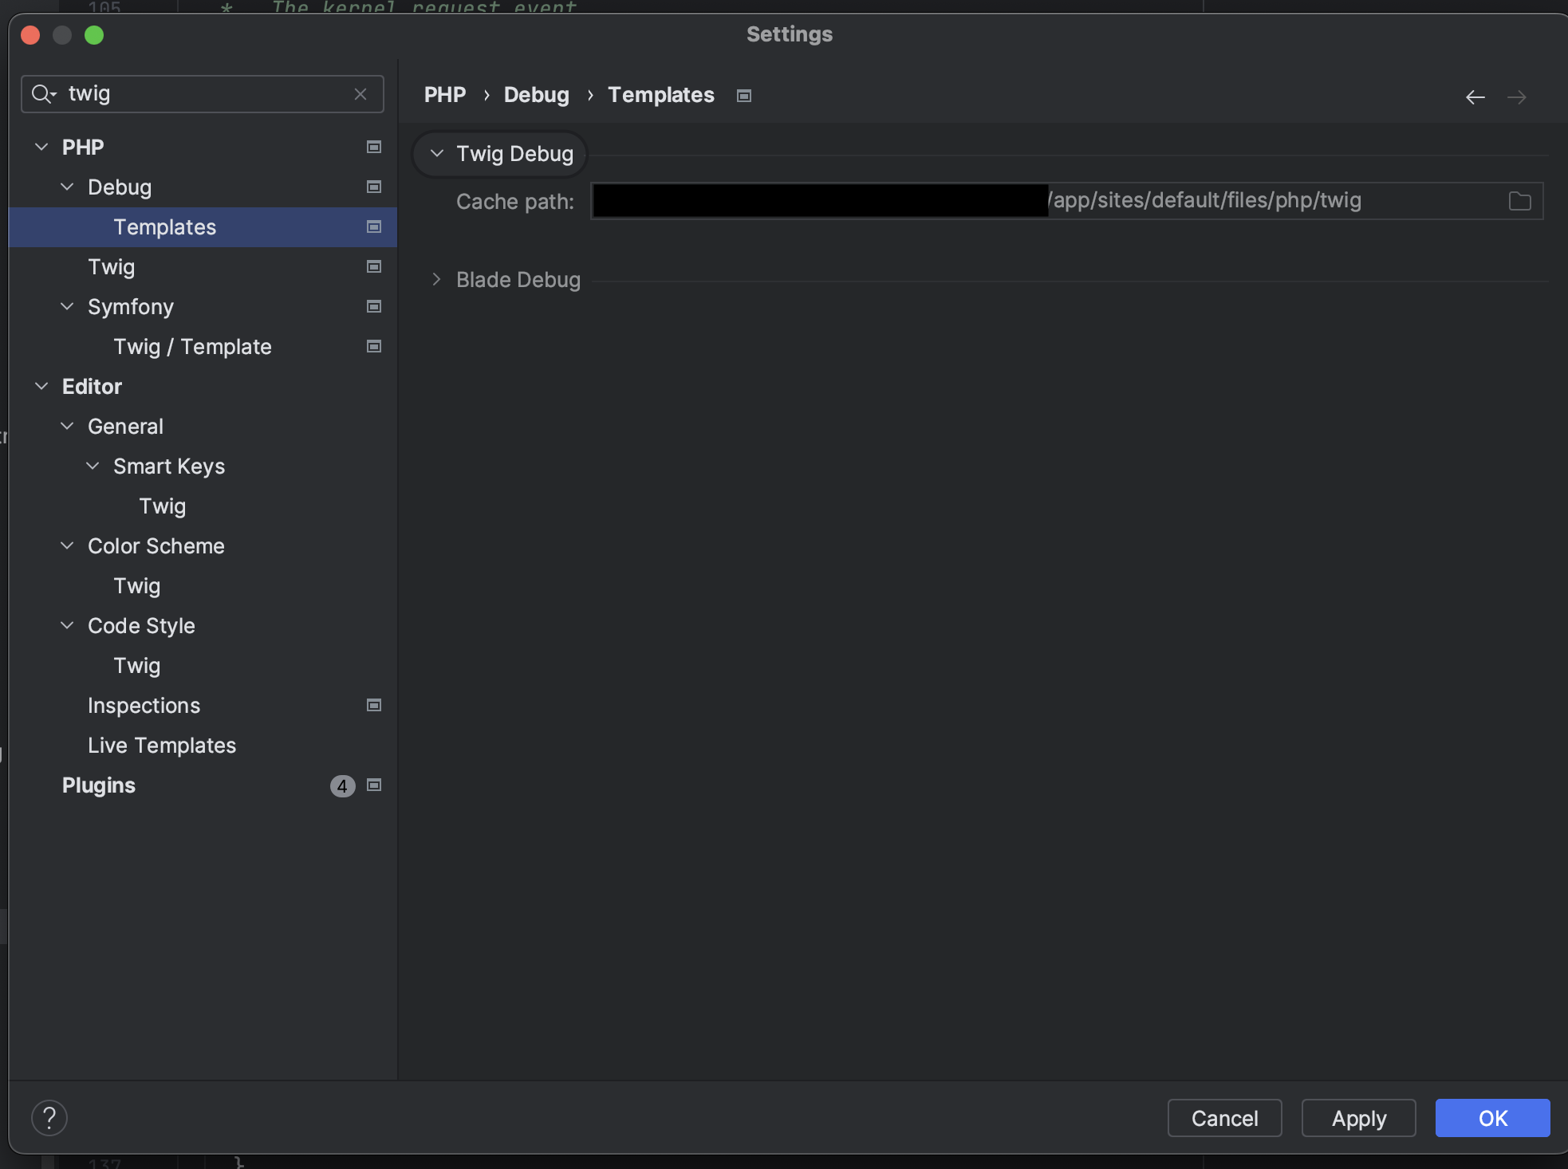Click the 4-count badge next to Plugins
Viewport: 1568px width, 1169px height.
(x=341, y=785)
